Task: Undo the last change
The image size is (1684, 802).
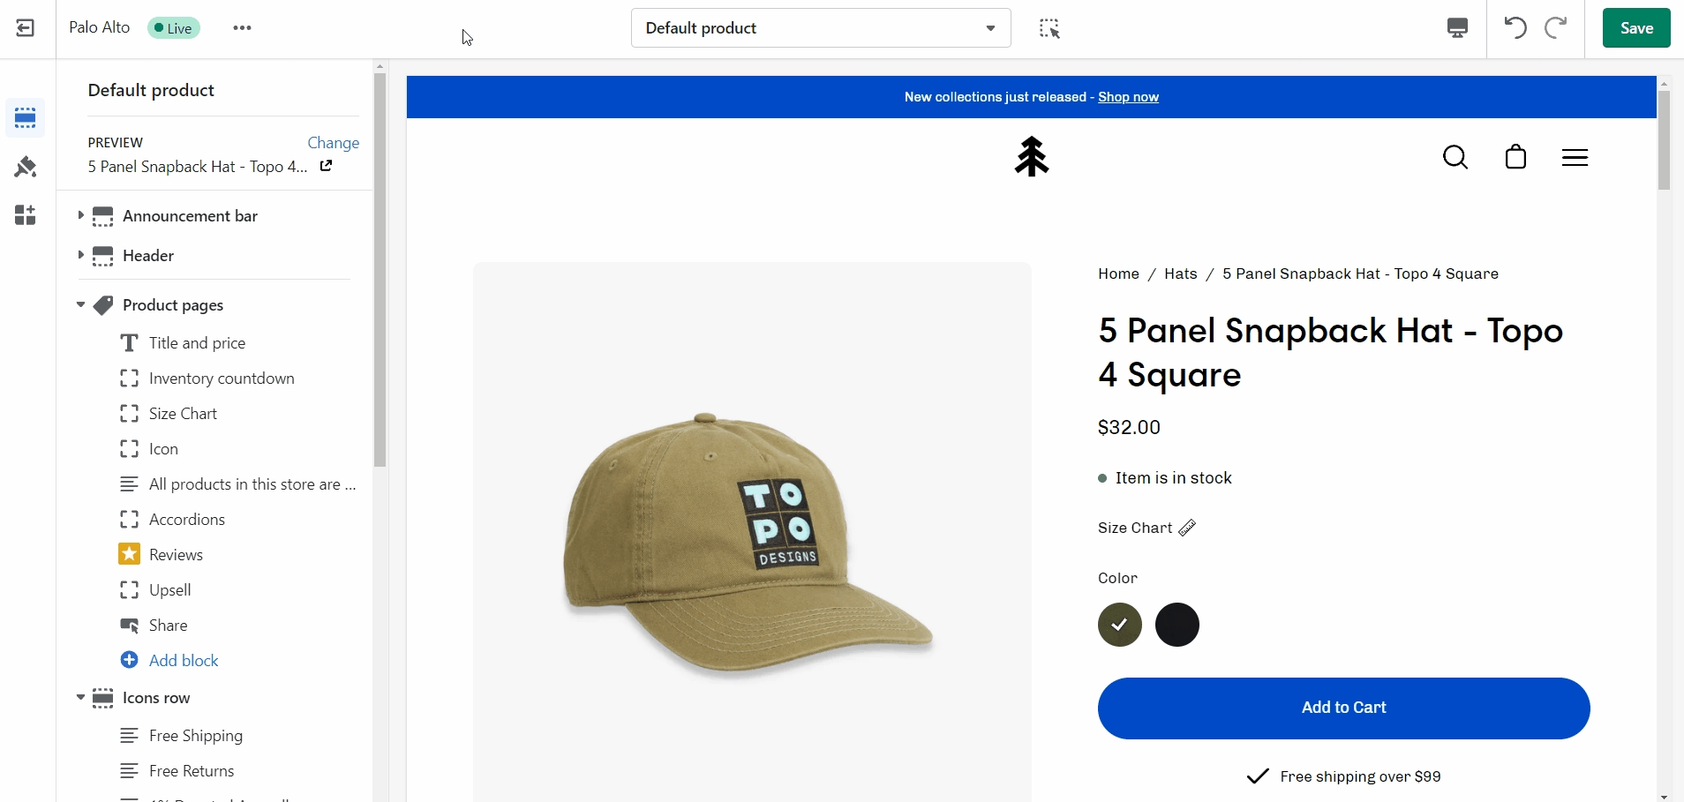Action: coord(1515,28)
